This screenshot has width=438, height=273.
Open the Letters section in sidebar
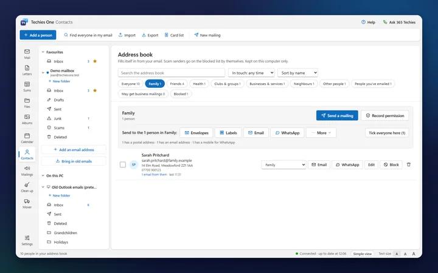[x=27, y=70]
